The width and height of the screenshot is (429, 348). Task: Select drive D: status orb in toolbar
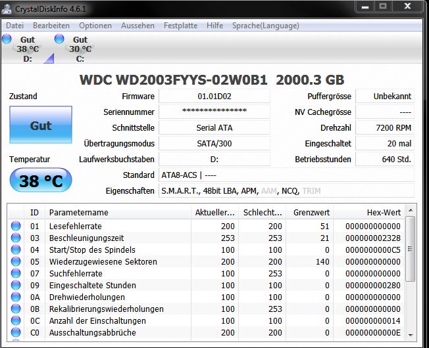7,39
